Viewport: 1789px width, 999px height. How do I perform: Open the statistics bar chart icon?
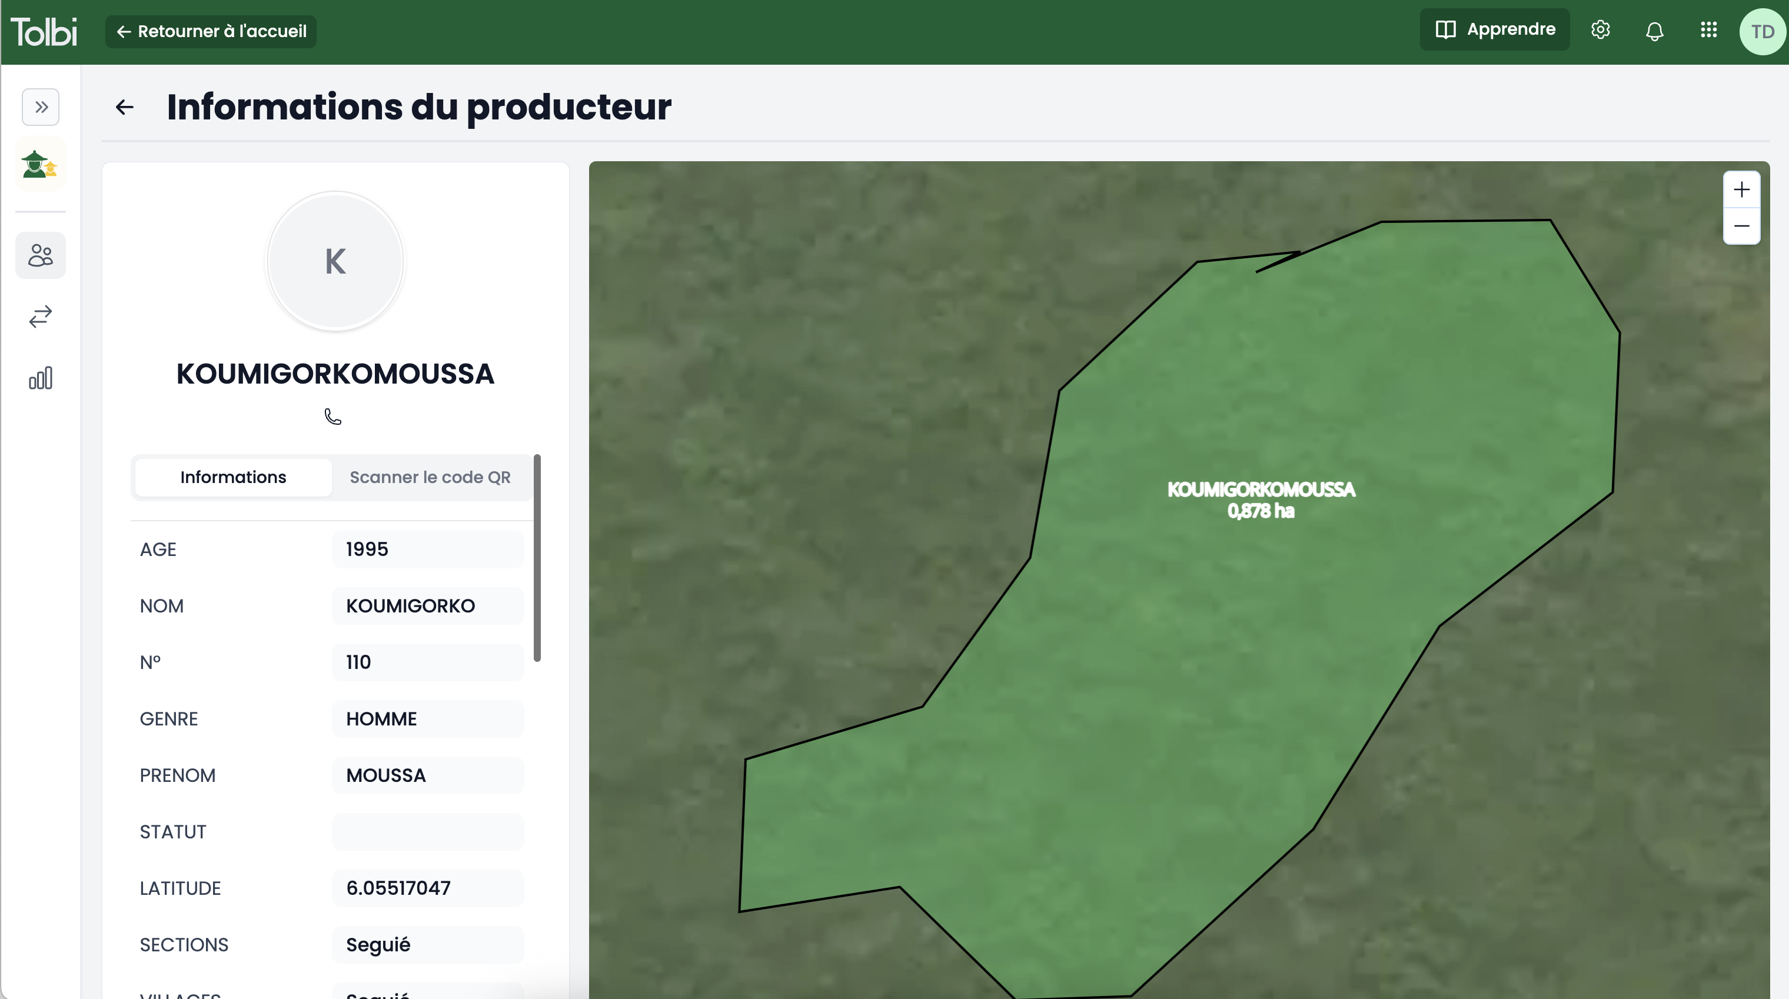pyautogui.click(x=40, y=378)
